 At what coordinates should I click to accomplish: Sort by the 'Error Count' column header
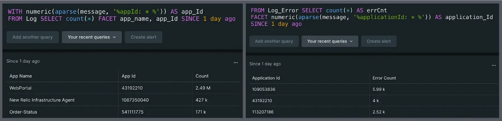pos(384,78)
